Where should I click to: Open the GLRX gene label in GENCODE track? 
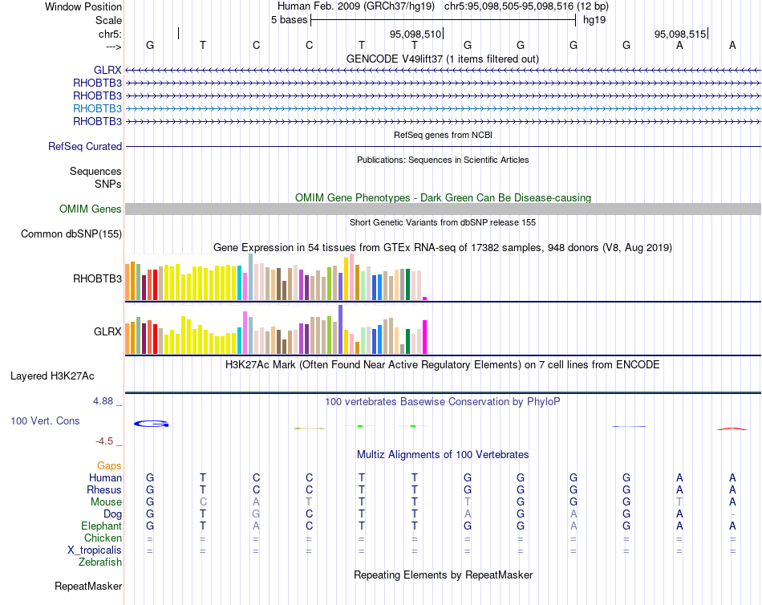coord(107,70)
